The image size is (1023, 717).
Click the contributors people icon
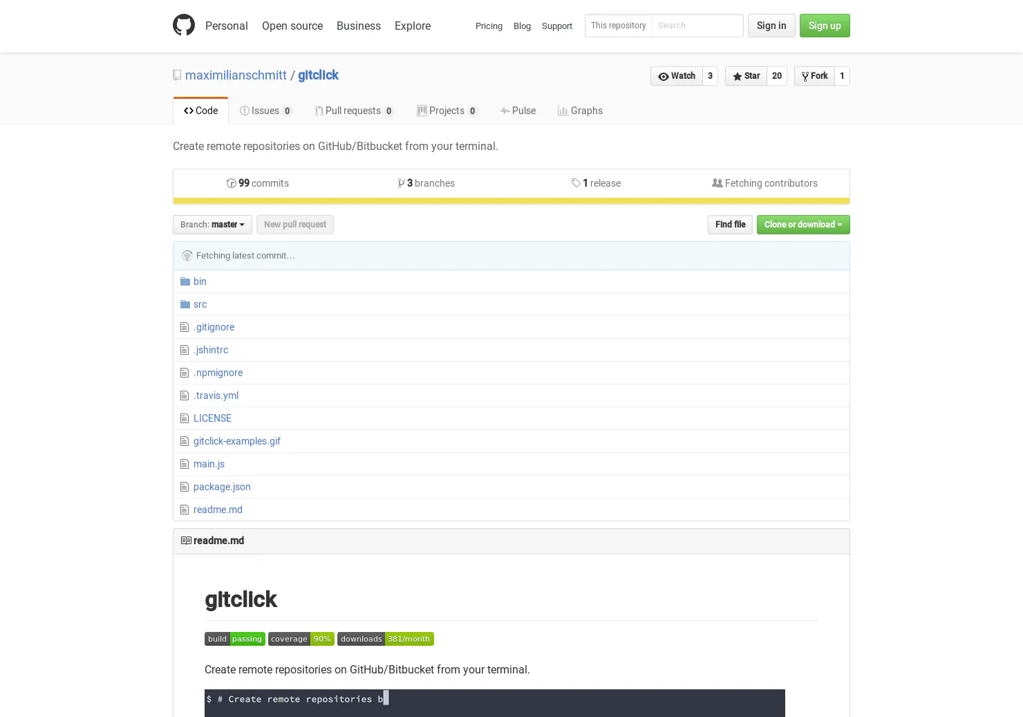(717, 183)
